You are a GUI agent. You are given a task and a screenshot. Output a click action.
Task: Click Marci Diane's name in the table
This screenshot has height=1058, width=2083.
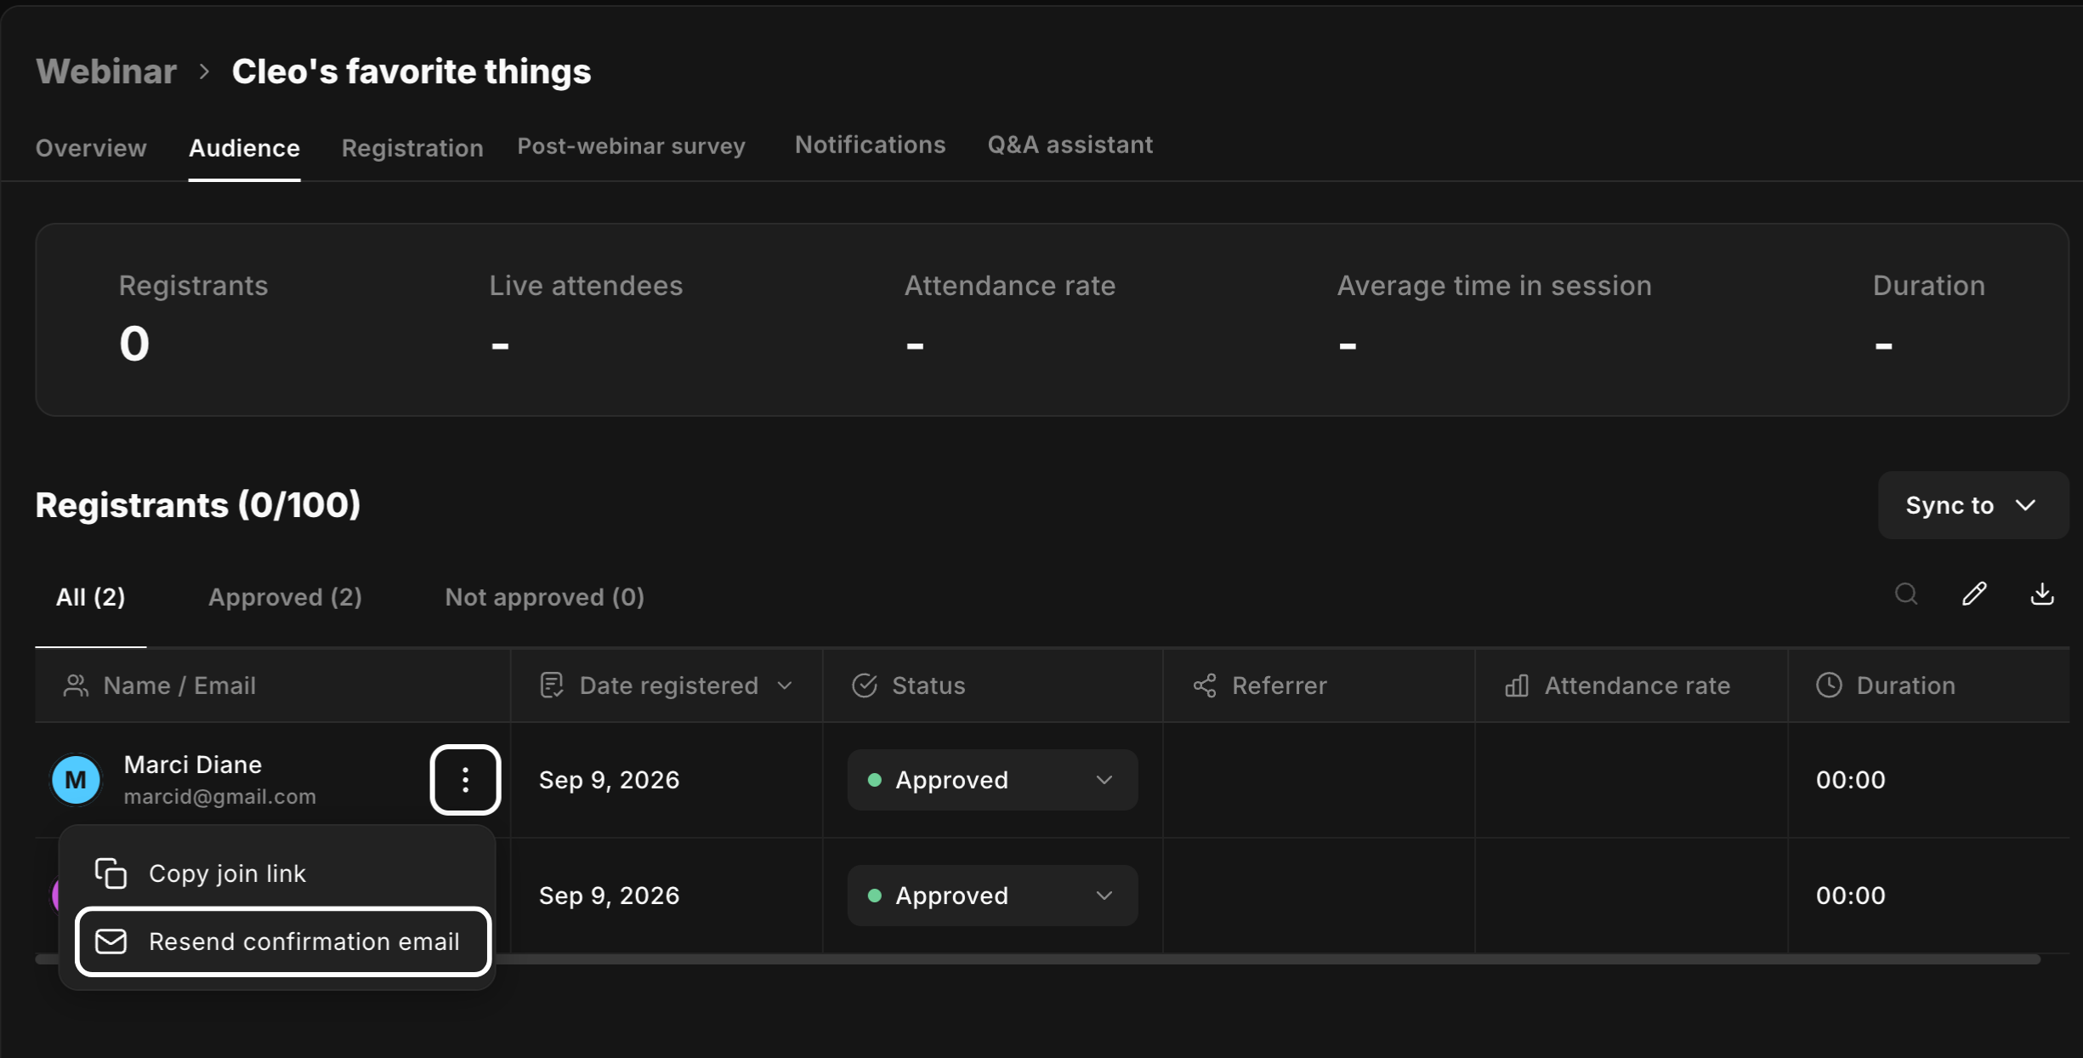(193, 765)
